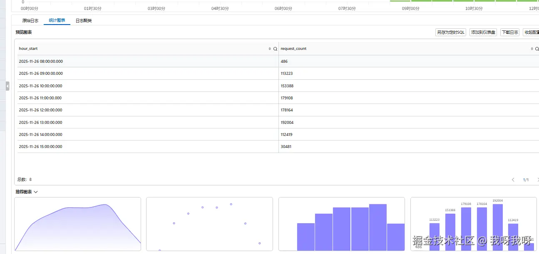The width and height of the screenshot is (539, 254).
Task: Choose the histogram chart recommendation
Action: (342, 224)
